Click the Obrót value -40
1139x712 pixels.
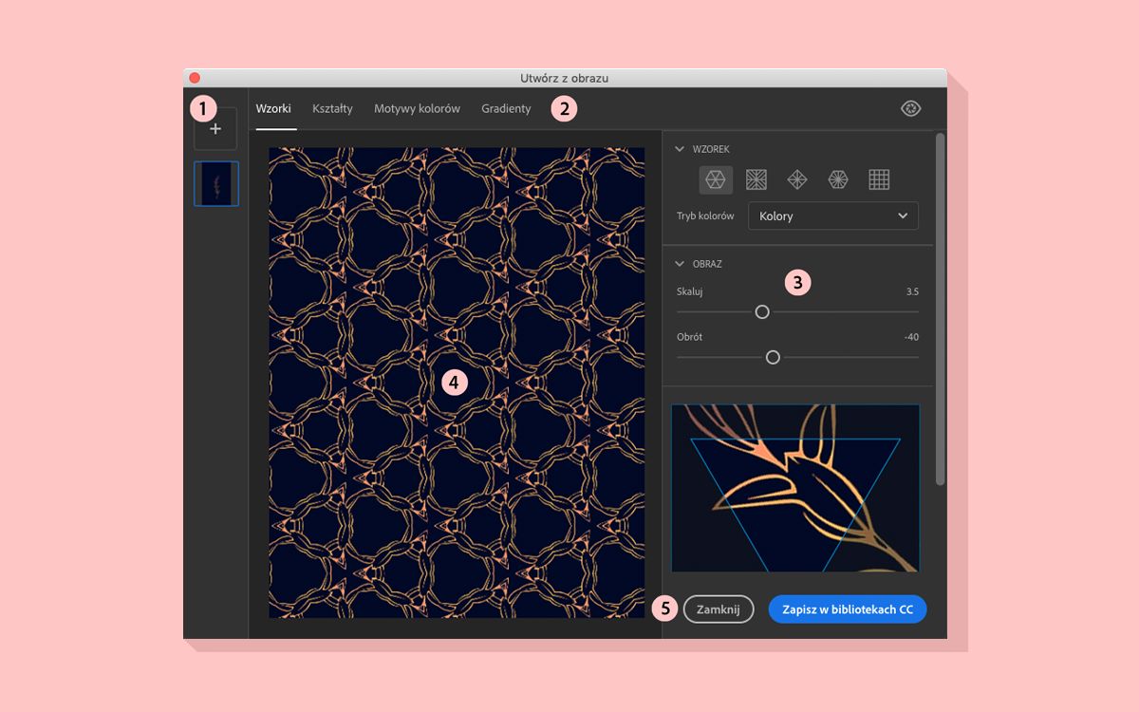[x=911, y=337]
